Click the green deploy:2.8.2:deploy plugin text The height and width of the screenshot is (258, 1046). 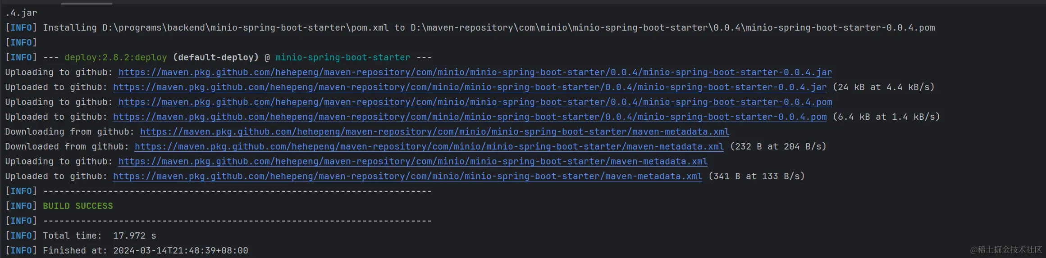(115, 58)
